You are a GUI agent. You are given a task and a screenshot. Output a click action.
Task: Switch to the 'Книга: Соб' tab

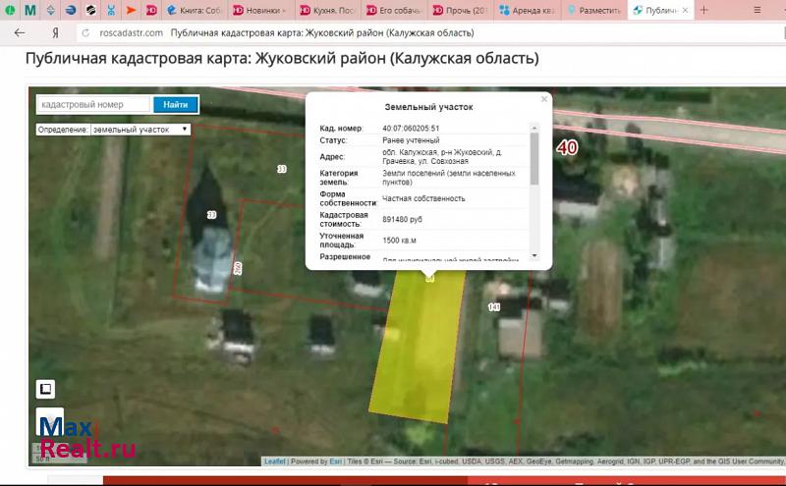click(x=193, y=11)
